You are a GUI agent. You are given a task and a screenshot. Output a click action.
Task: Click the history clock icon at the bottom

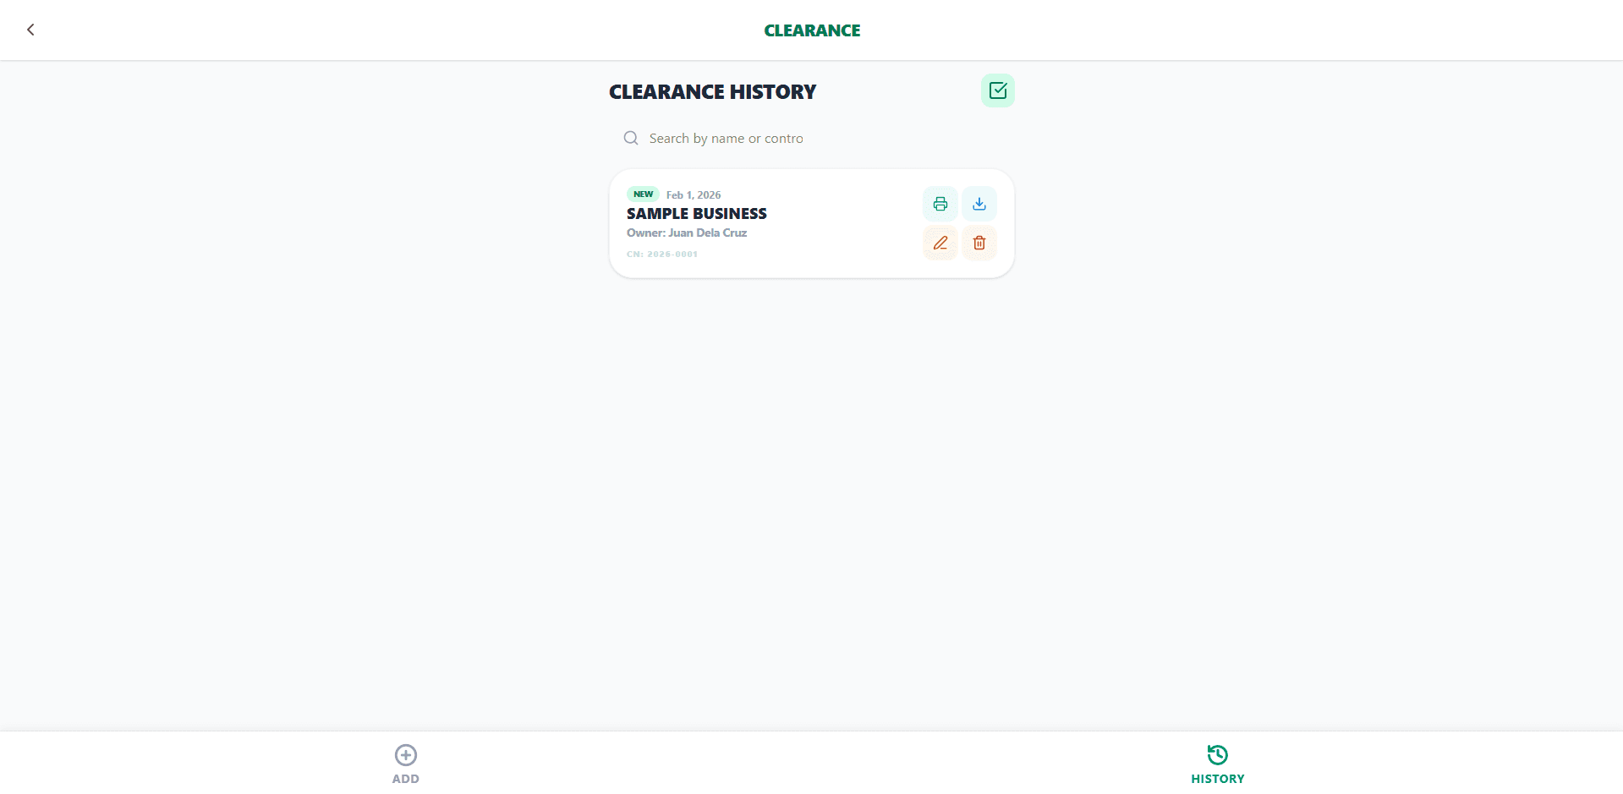[1217, 755]
